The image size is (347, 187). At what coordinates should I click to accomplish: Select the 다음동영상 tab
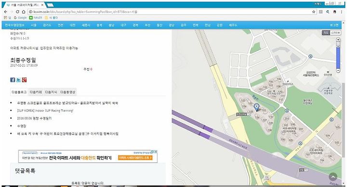tap(68, 92)
